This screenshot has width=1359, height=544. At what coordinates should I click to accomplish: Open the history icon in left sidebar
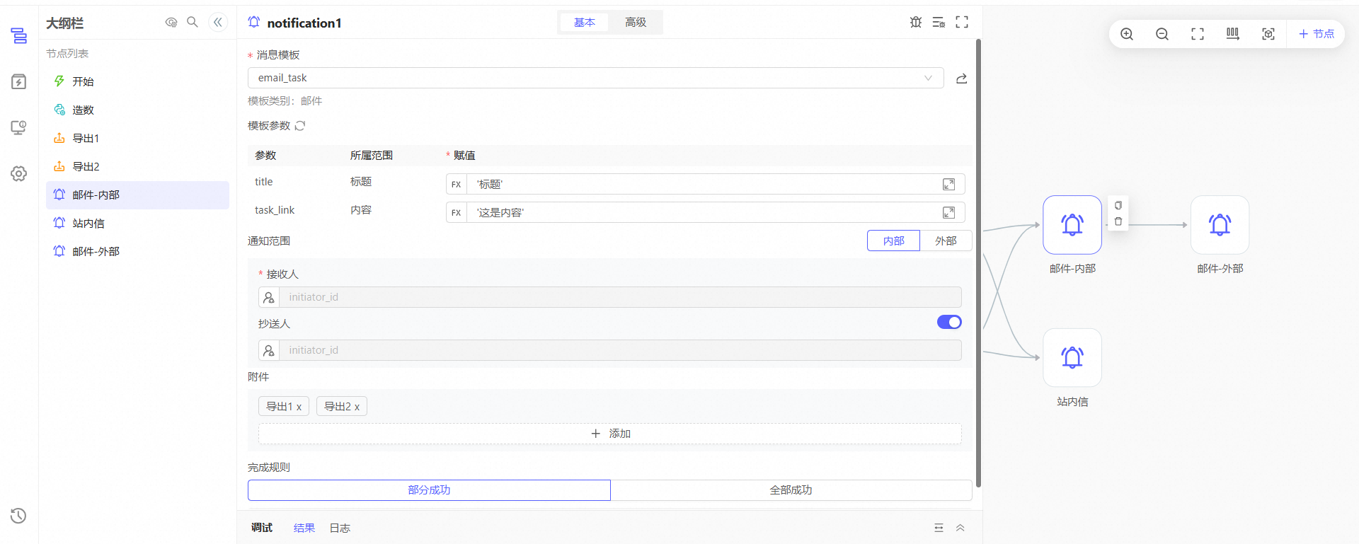point(18,516)
